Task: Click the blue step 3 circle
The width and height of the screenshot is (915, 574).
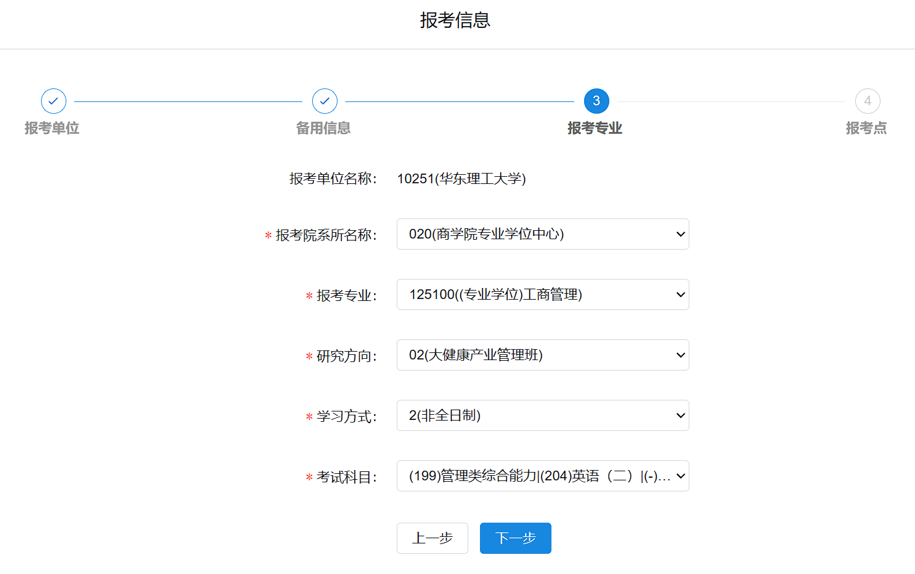Action: point(596,101)
